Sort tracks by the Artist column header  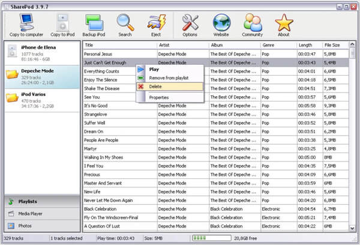183,45
